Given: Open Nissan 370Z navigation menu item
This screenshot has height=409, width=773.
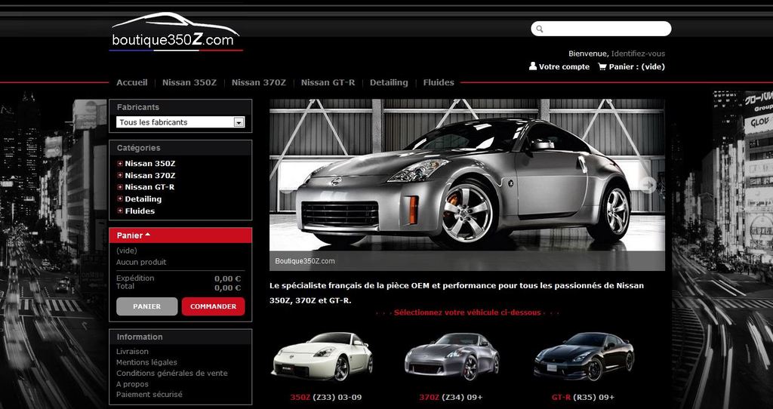Looking at the screenshot, I should [259, 82].
